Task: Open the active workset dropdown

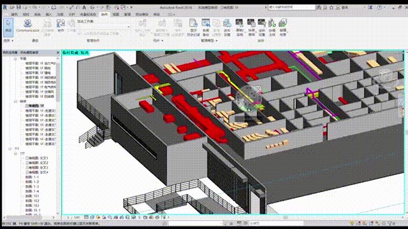Action: pyautogui.click(x=103, y=27)
